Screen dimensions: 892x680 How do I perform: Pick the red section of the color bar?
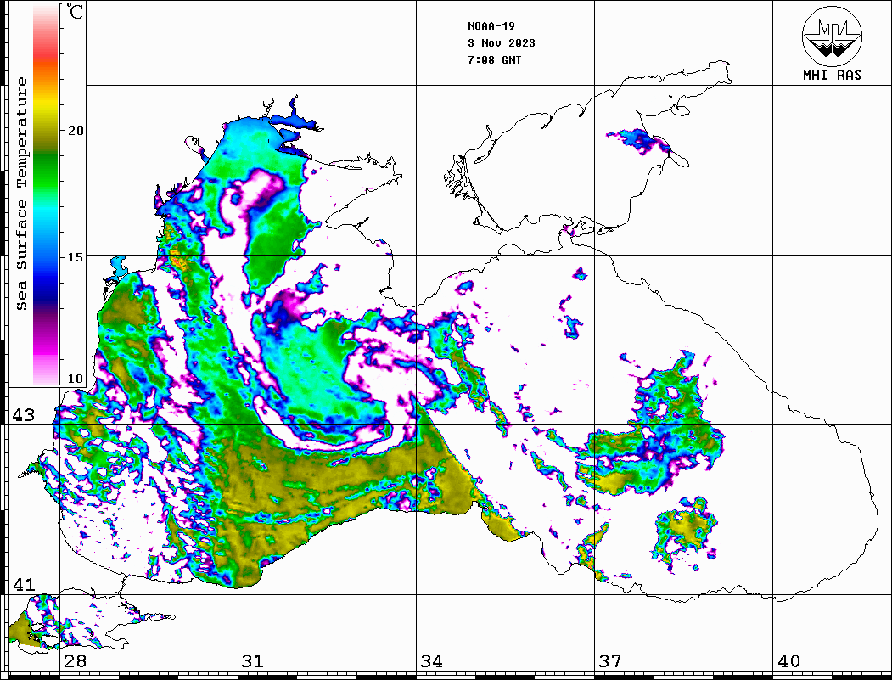46,59
